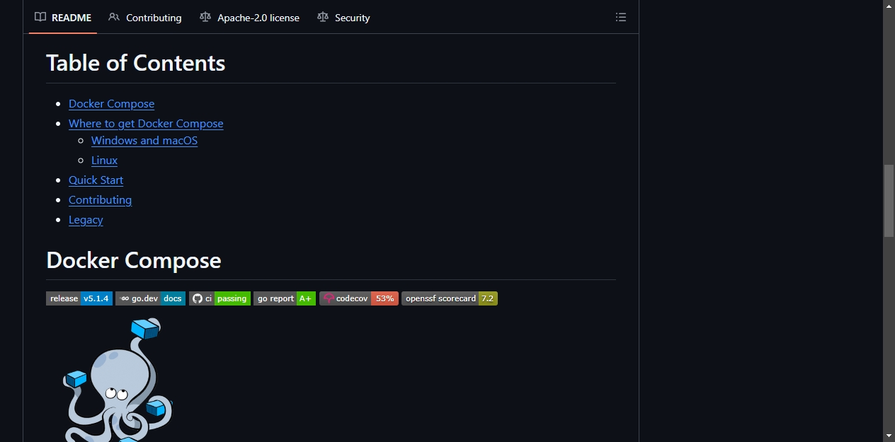Open the go.dev docs badge
This screenshot has height=442, width=895.
(150, 298)
